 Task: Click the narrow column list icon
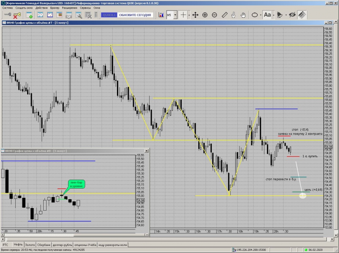pyautogui.click(x=96, y=15)
